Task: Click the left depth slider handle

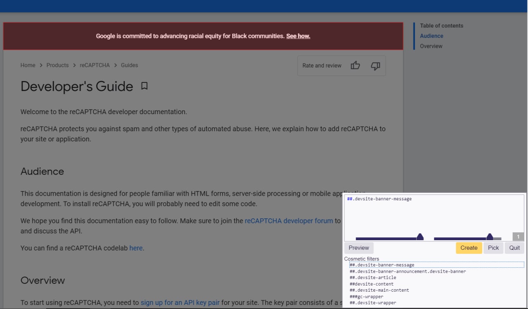Action: tap(420, 236)
